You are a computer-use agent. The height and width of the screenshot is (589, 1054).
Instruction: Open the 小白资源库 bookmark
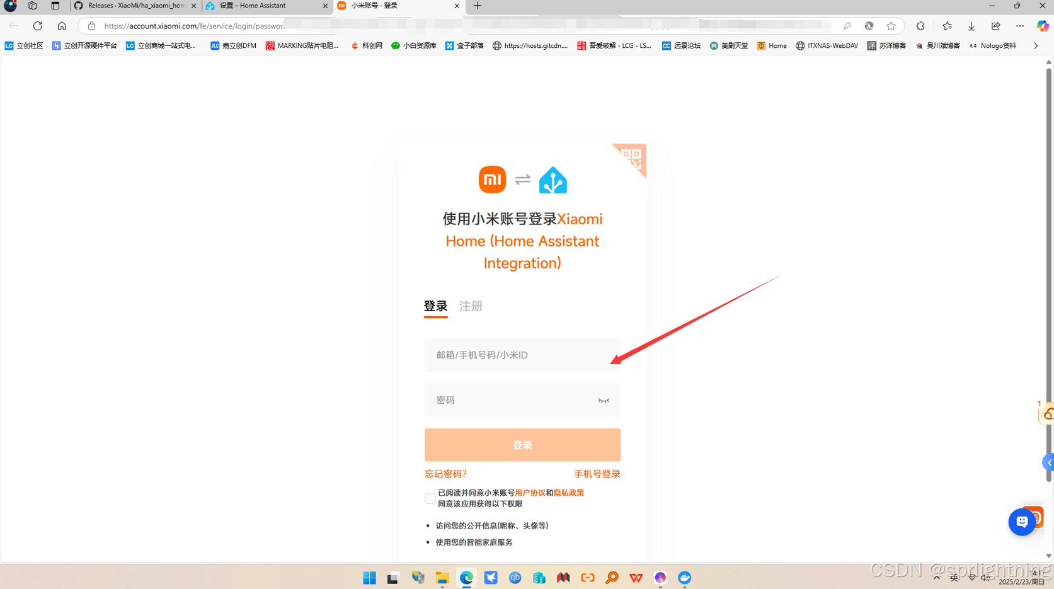tap(414, 45)
